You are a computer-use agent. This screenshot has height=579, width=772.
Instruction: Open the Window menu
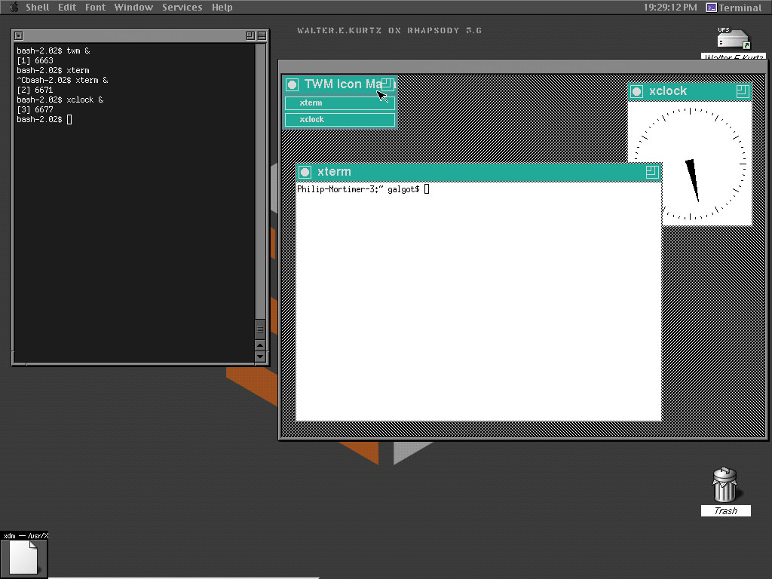[133, 8]
